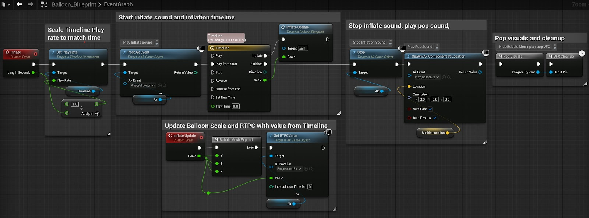Open the Play_Balloon_In Ak Event dropdown
This screenshot has width=589, height=218.
(143, 86)
